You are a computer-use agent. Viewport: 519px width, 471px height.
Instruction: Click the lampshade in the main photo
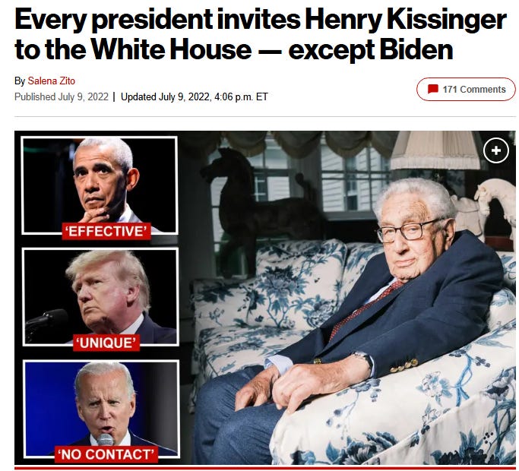click(x=435, y=150)
